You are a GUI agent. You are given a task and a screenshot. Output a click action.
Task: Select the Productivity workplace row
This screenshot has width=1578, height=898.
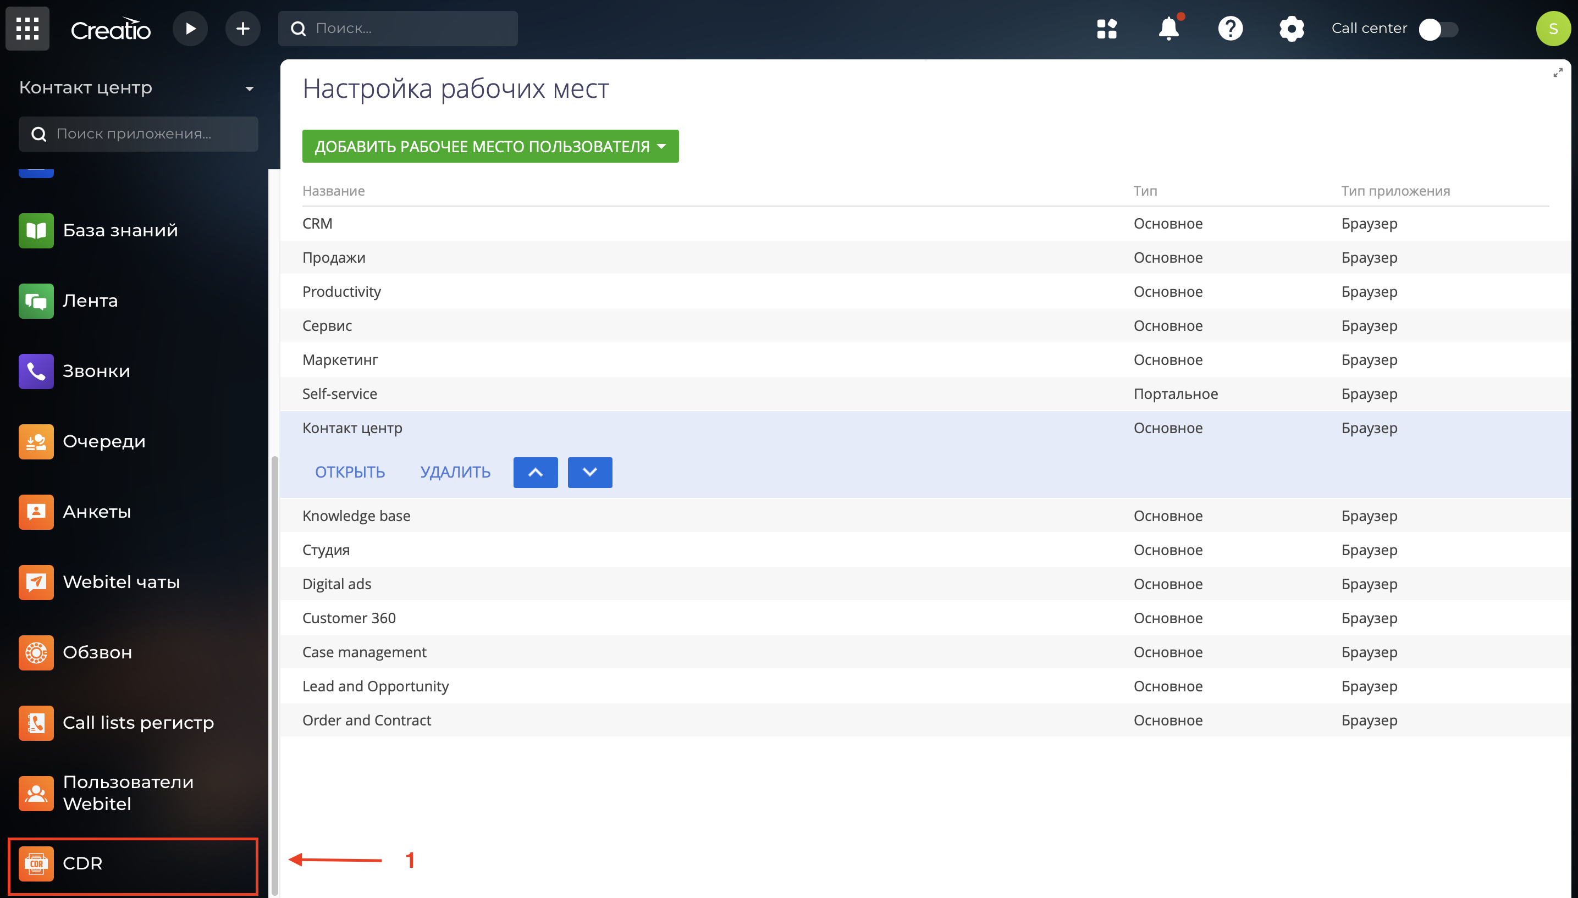pyautogui.click(x=925, y=292)
